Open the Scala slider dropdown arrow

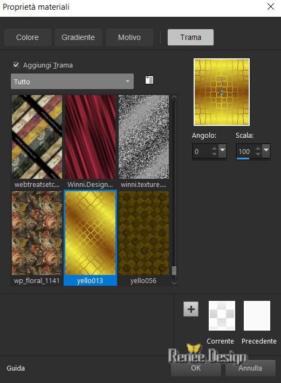266,151
